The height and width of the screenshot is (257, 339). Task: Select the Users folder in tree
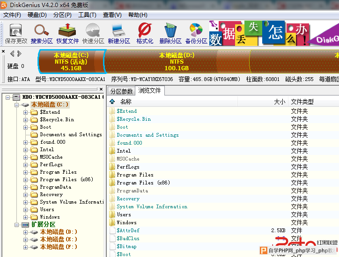(x=47, y=209)
